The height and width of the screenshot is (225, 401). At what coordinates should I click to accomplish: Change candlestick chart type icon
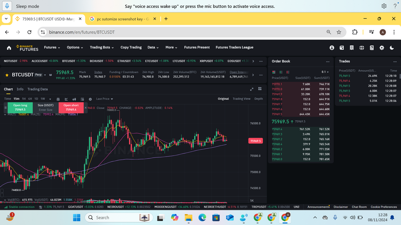click(74, 99)
